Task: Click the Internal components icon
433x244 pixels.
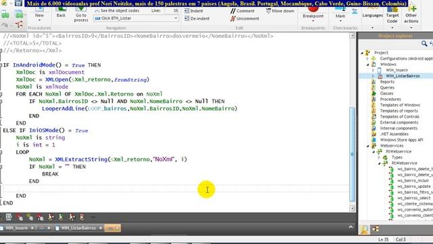Action: (373, 128)
